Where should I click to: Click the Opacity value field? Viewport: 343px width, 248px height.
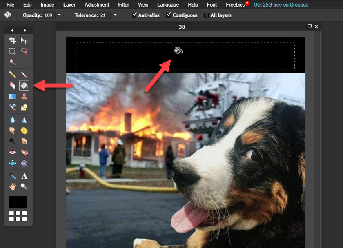pos(49,15)
